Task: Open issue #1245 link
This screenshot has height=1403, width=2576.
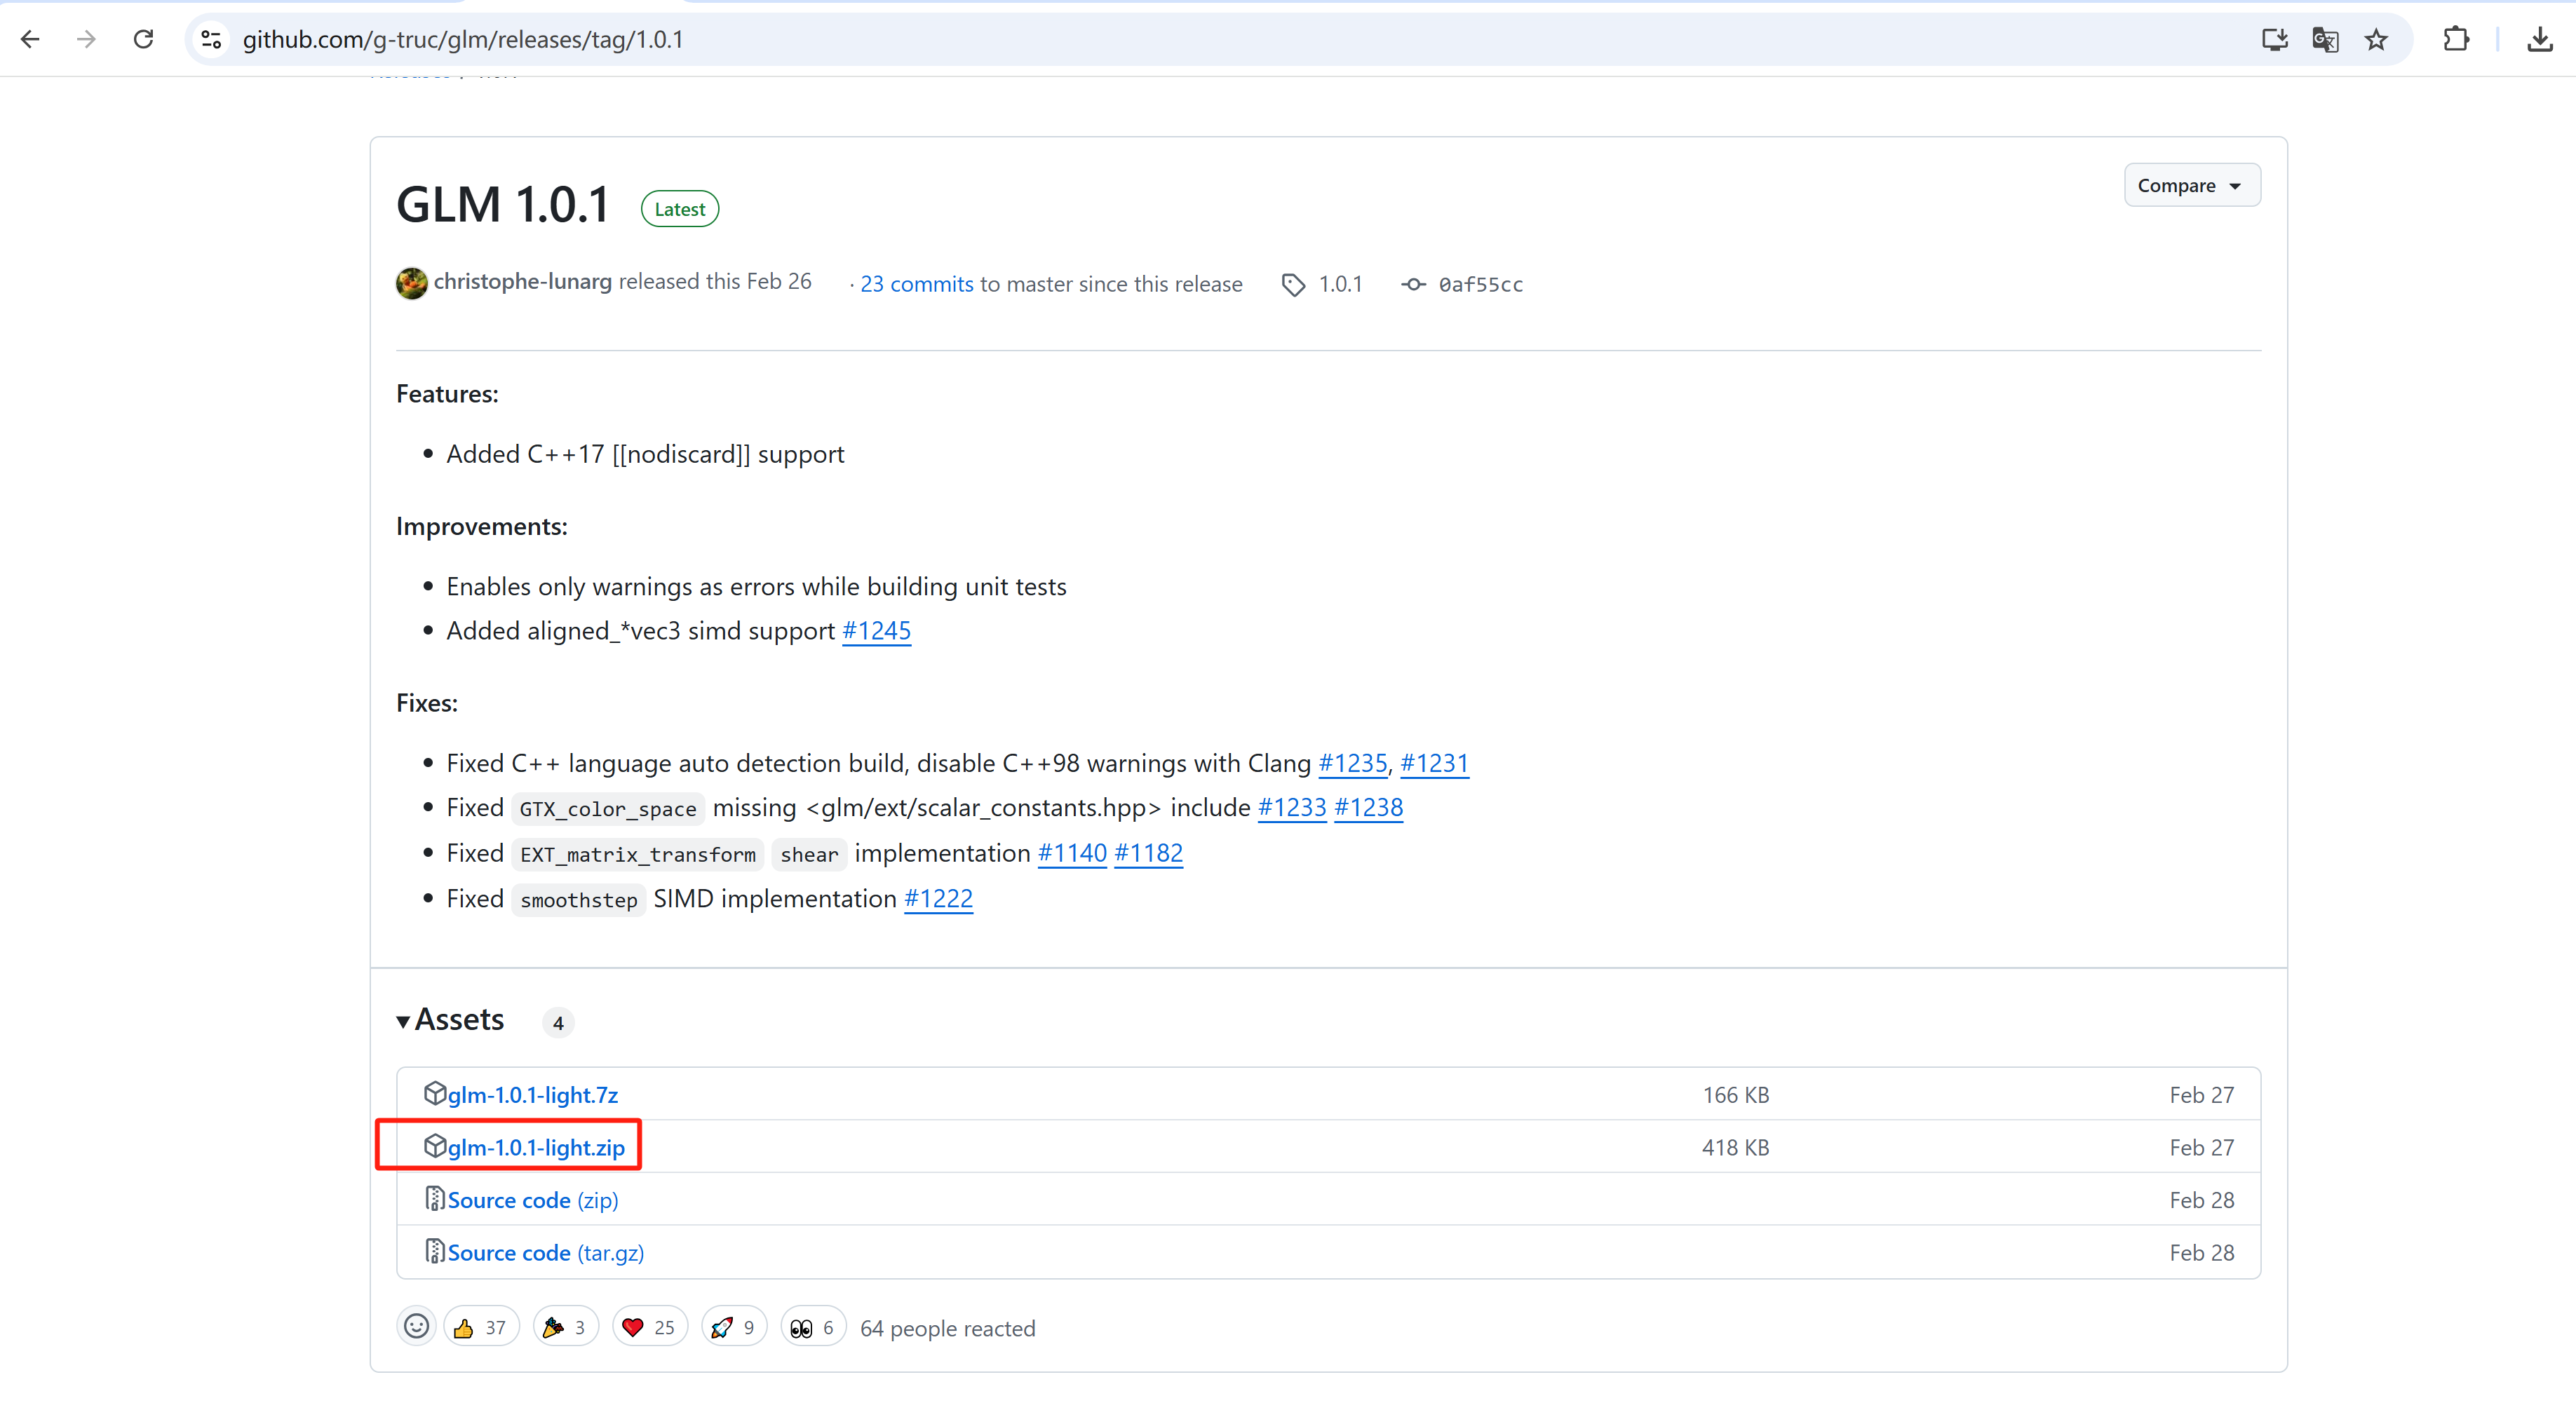Action: pos(876,630)
